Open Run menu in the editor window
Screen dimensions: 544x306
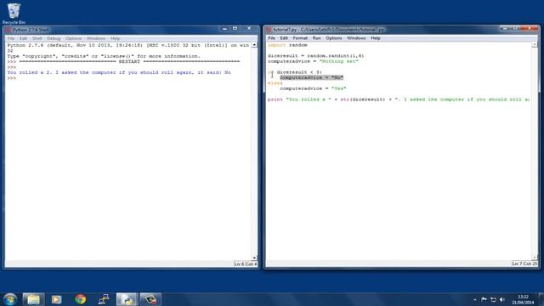pos(316,38)
